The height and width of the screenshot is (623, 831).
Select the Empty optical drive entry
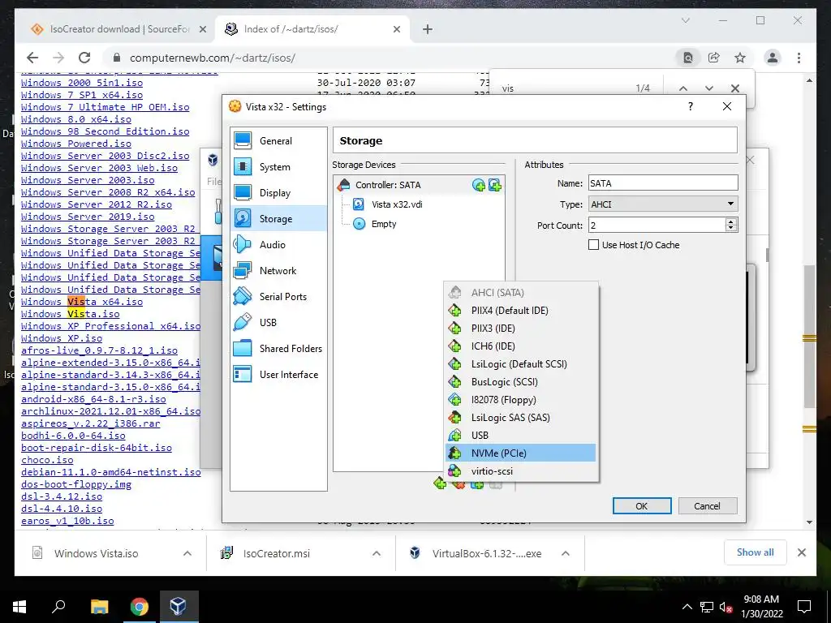[384, 224]
